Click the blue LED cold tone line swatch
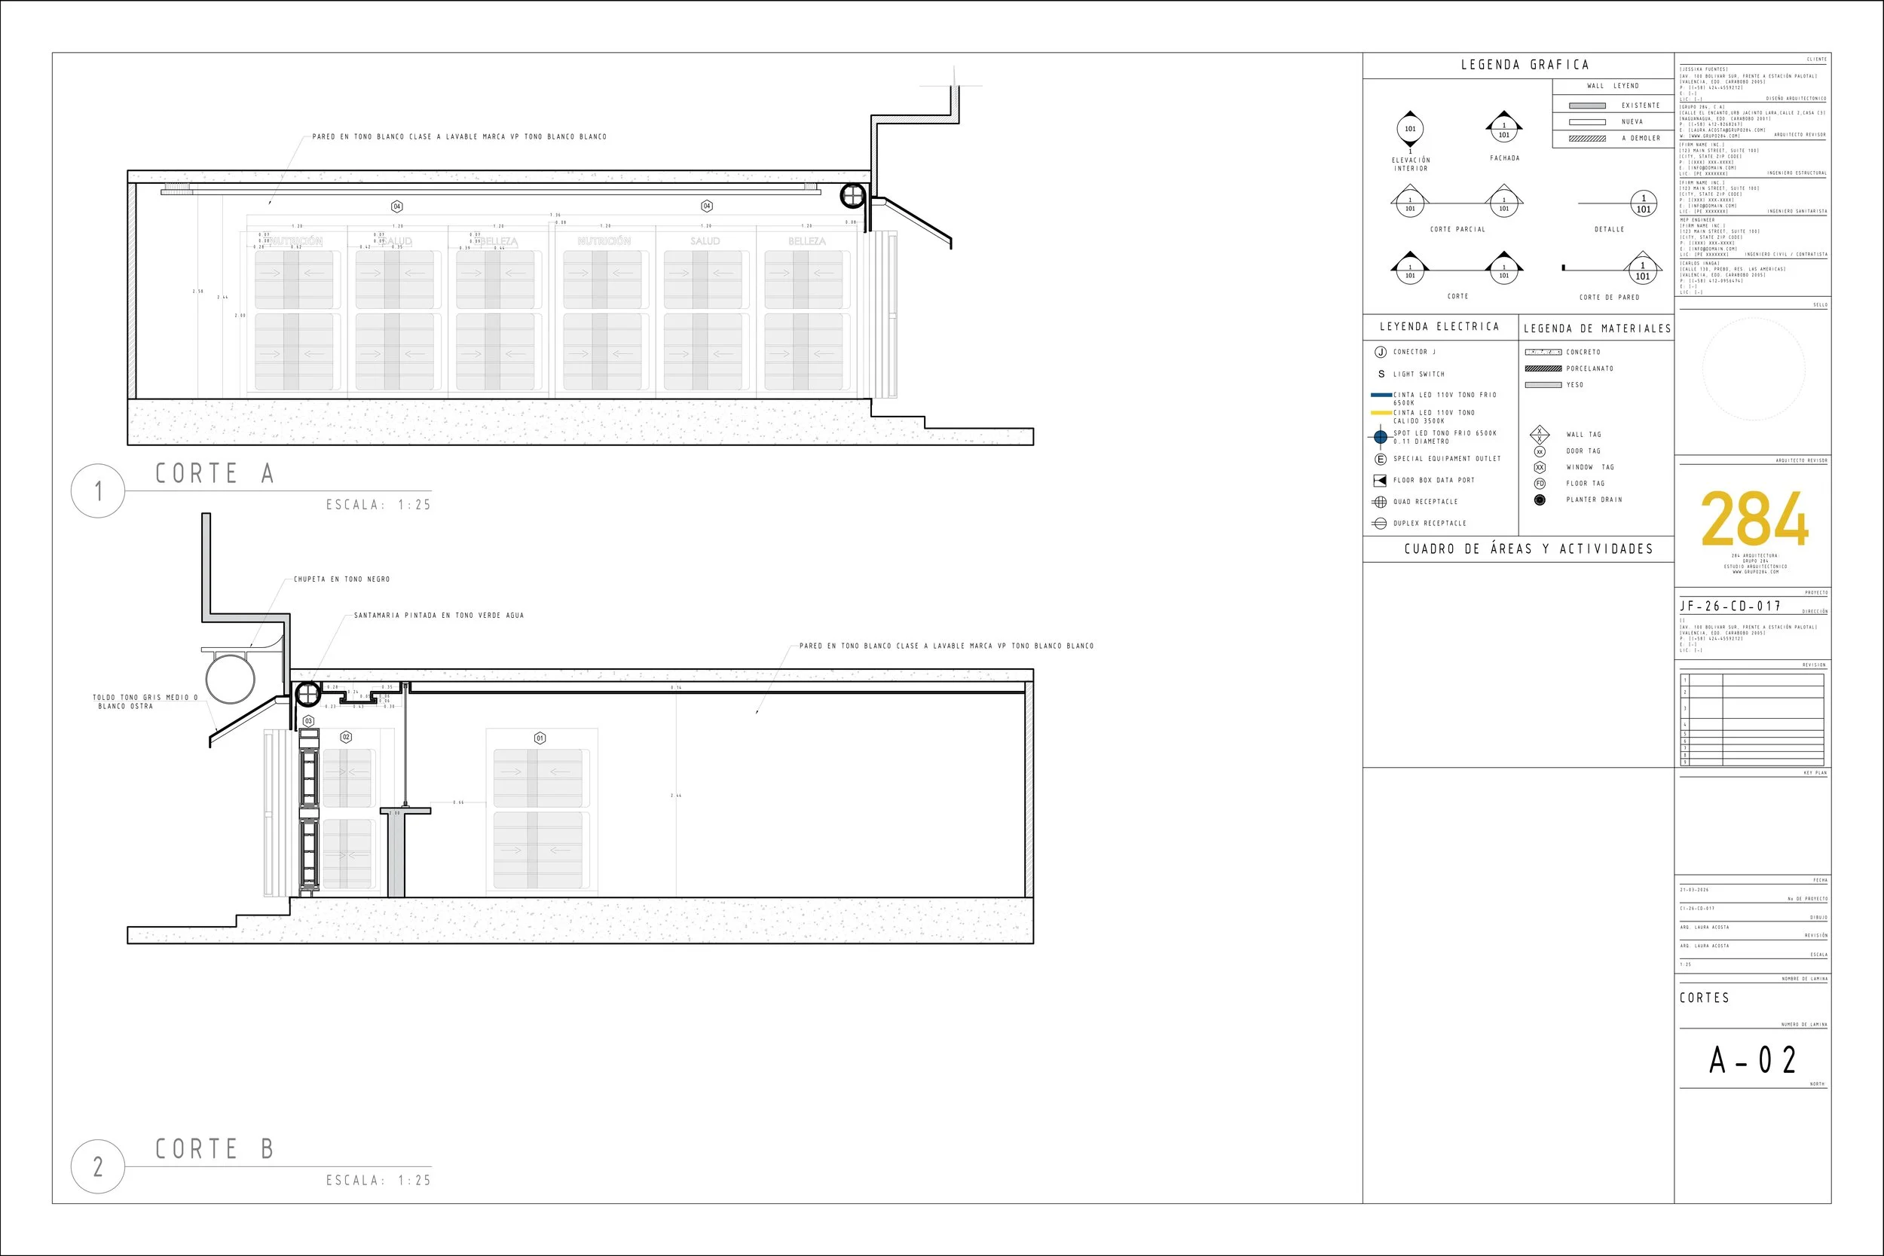 pos(1382,395)
